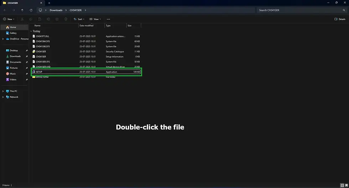Expand This PC tree node
This screenshot has width=349, height=188.
3,91
